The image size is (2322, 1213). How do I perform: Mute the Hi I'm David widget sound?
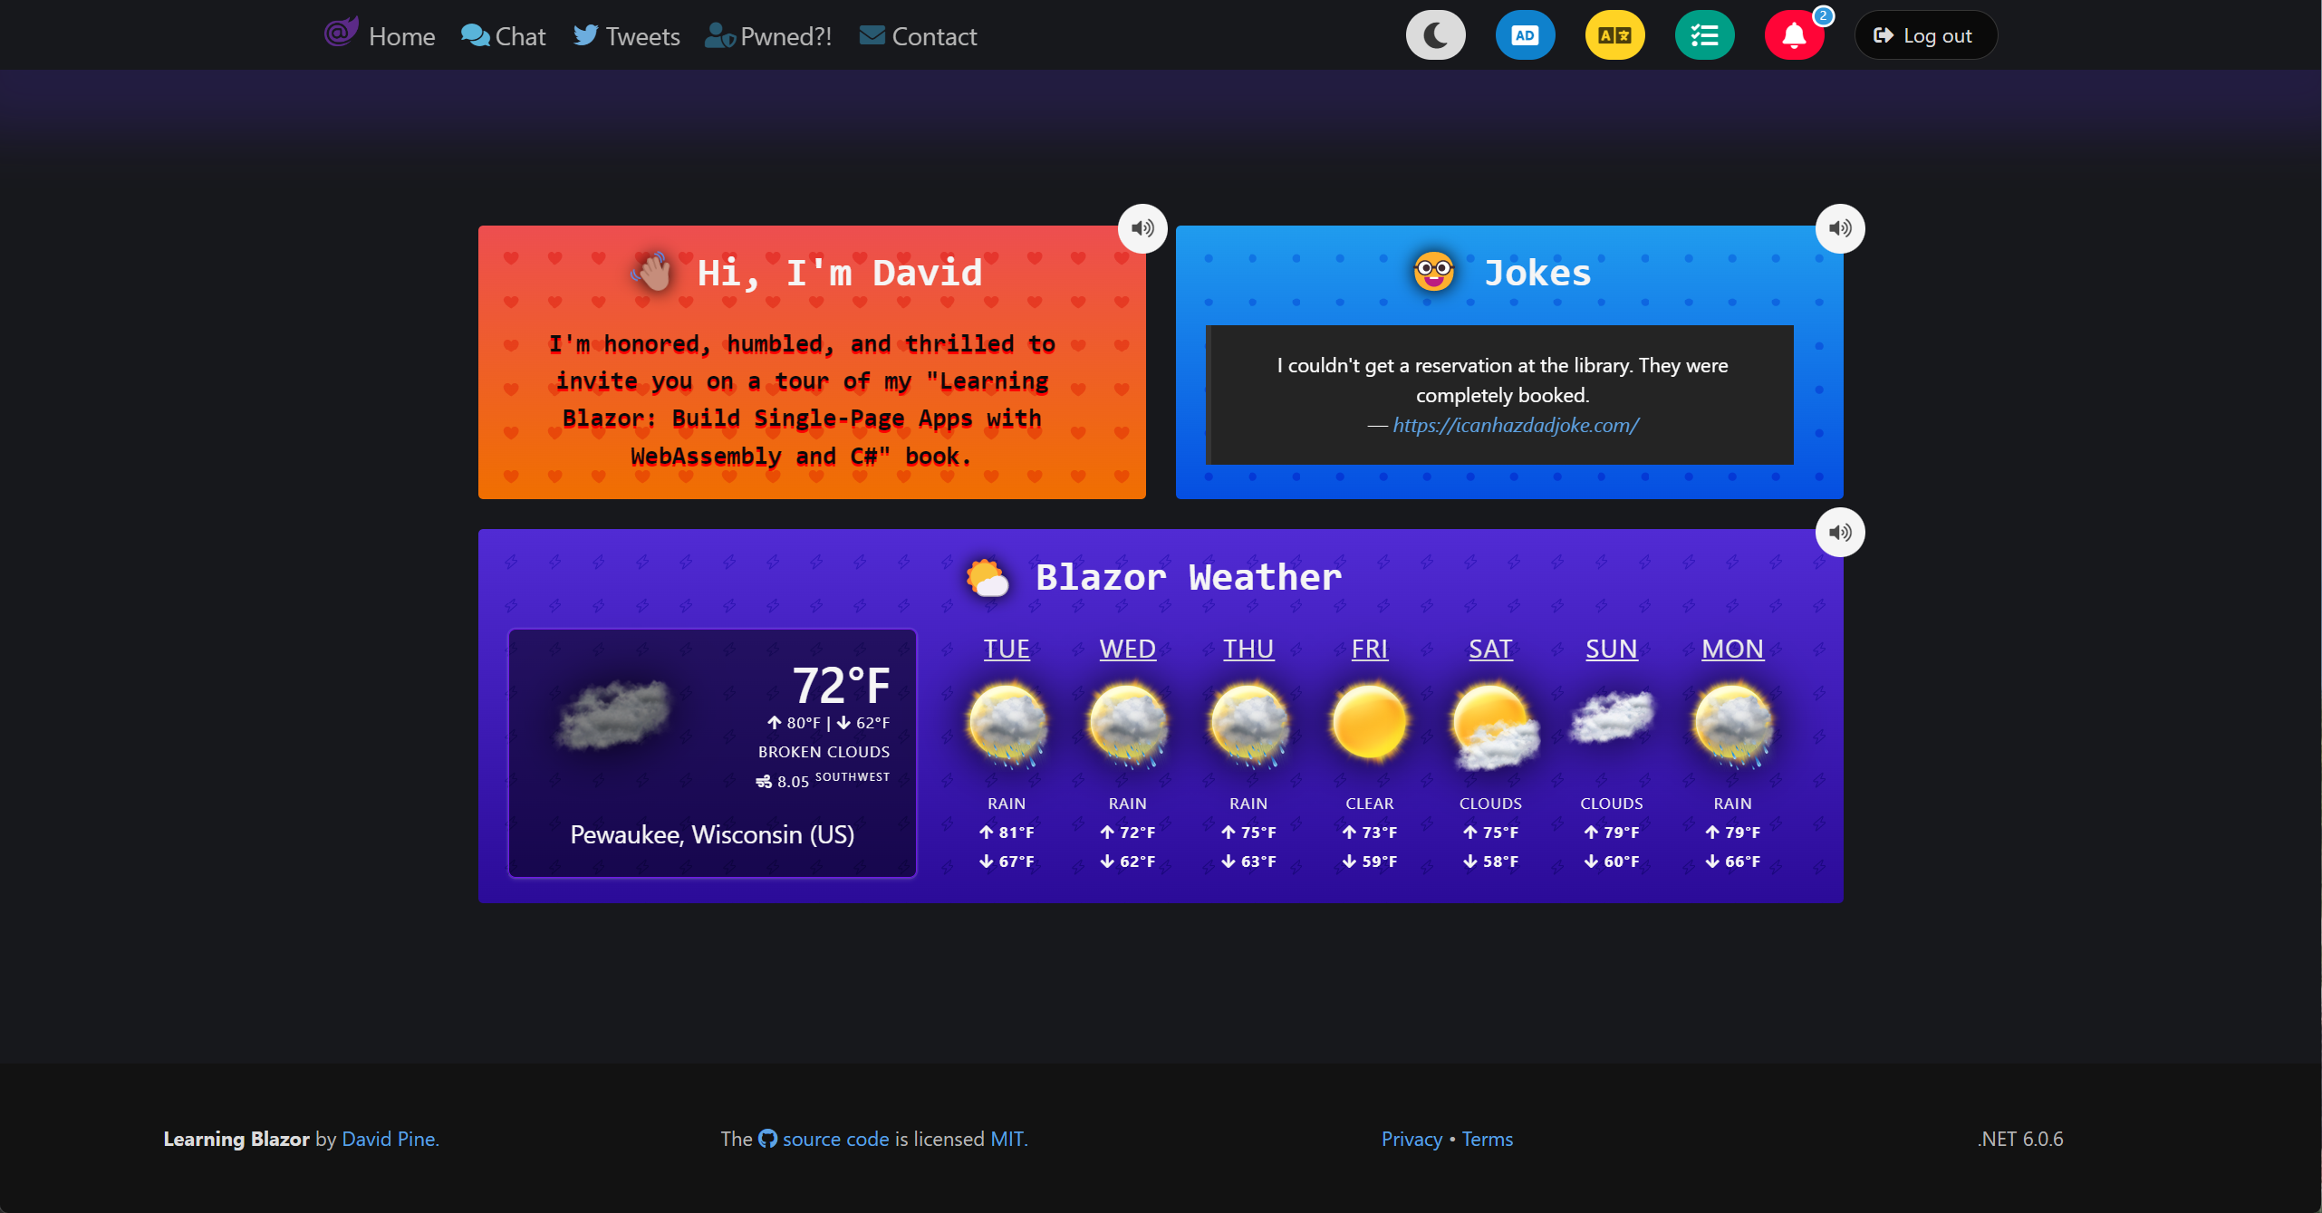[1141, 227]
